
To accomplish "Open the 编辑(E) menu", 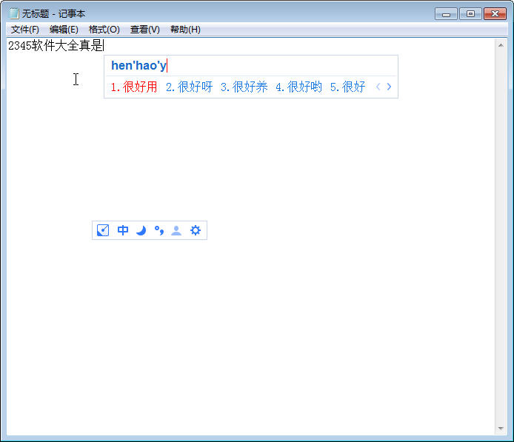I will tap(64, 30).
